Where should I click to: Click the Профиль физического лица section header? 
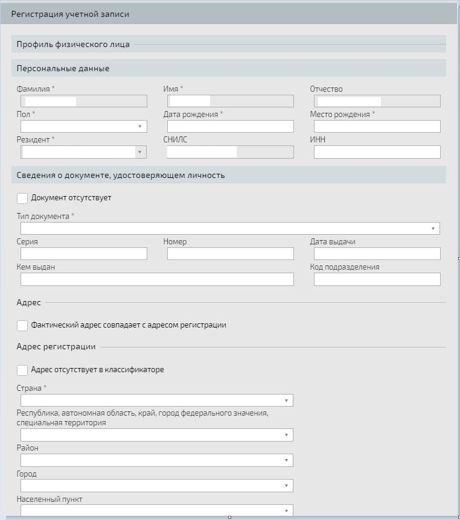tap(73, 44)
